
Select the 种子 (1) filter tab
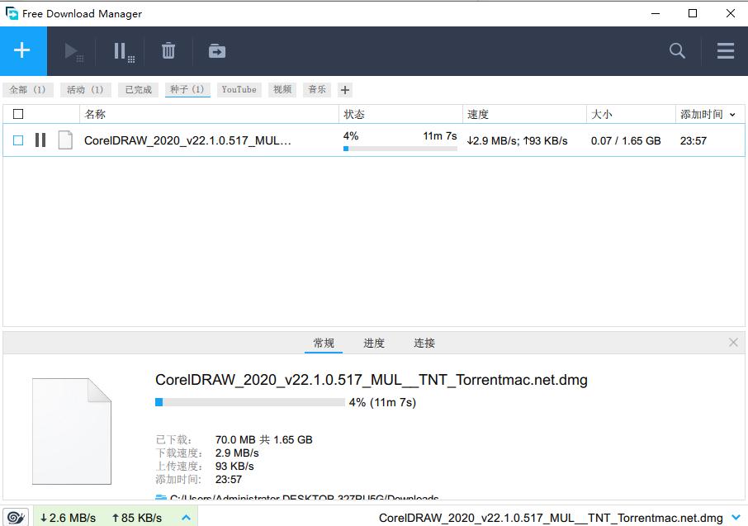(x=187, y=90)
